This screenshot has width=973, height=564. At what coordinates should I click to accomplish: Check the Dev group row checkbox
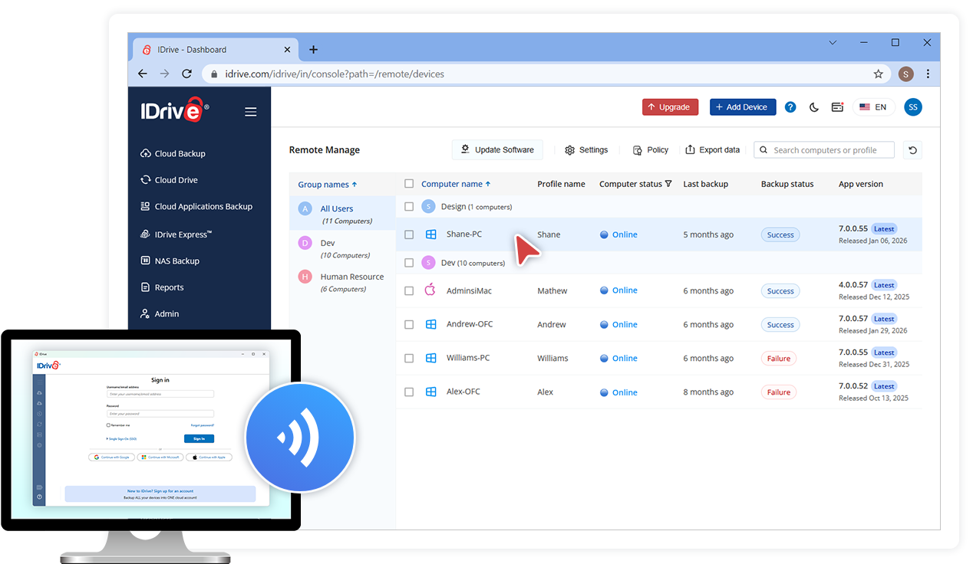pyautogui.click(x=409, y=263)
